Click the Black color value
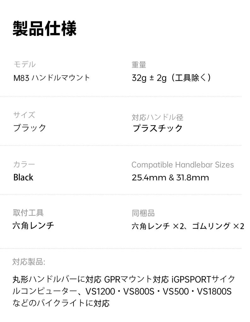Image resolution: width=250 pixels, height=322 pixels. (23, 177)
